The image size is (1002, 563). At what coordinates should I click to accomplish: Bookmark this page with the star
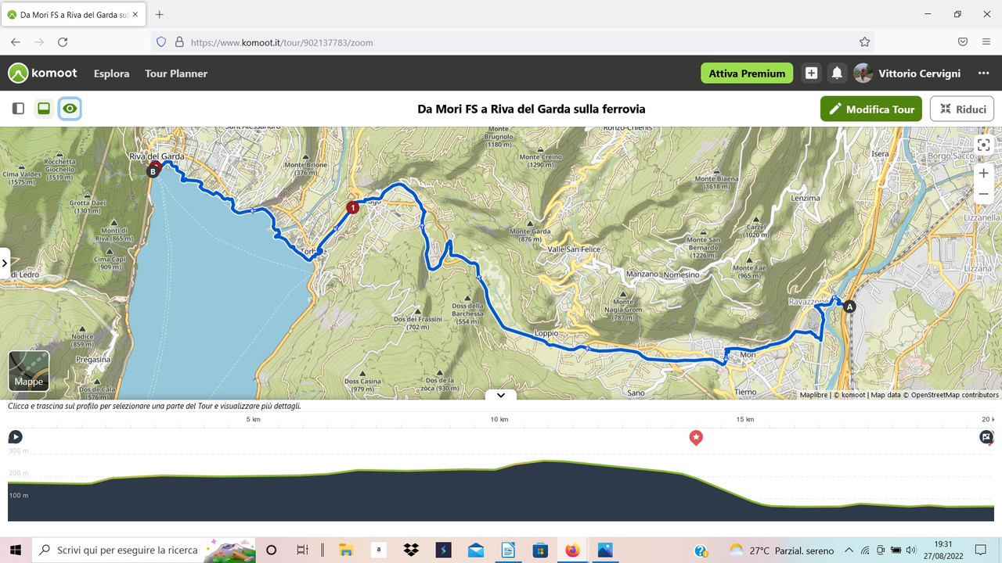(864, 42)
